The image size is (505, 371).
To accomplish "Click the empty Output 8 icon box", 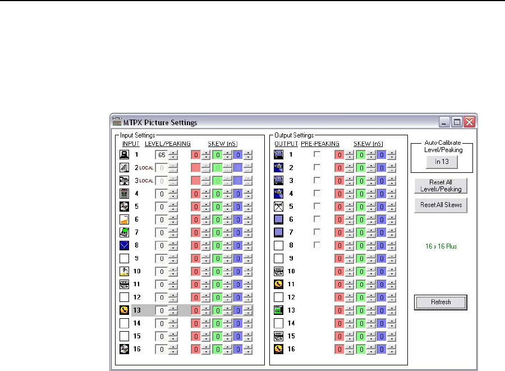I will (x=278, y=245).
